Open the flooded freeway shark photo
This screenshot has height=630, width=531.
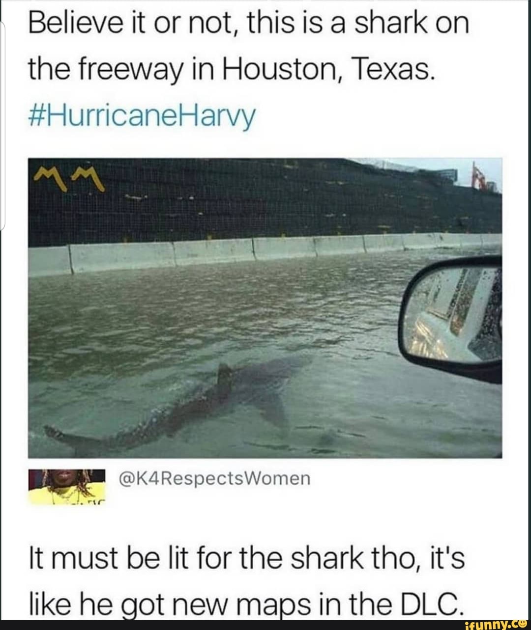point(265,308)
